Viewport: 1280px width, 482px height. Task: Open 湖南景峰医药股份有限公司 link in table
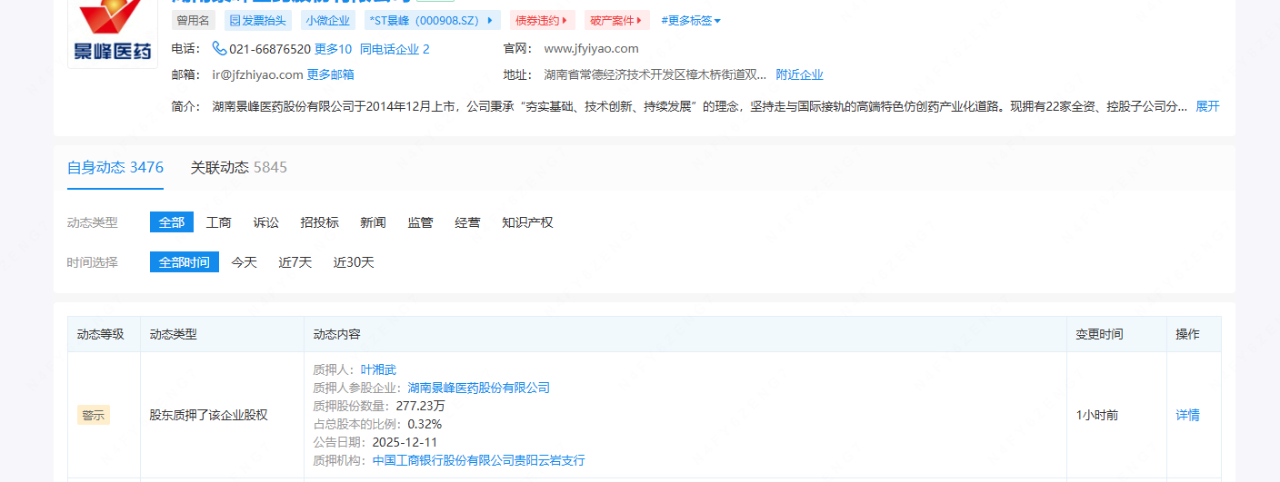[479, 388]
